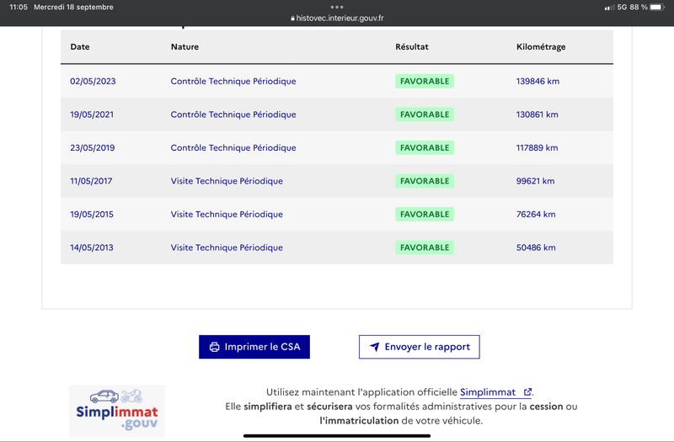Tap the three dots multitasking icon at top
This screenshot has width=674, height=442.
tap(336, 7)
